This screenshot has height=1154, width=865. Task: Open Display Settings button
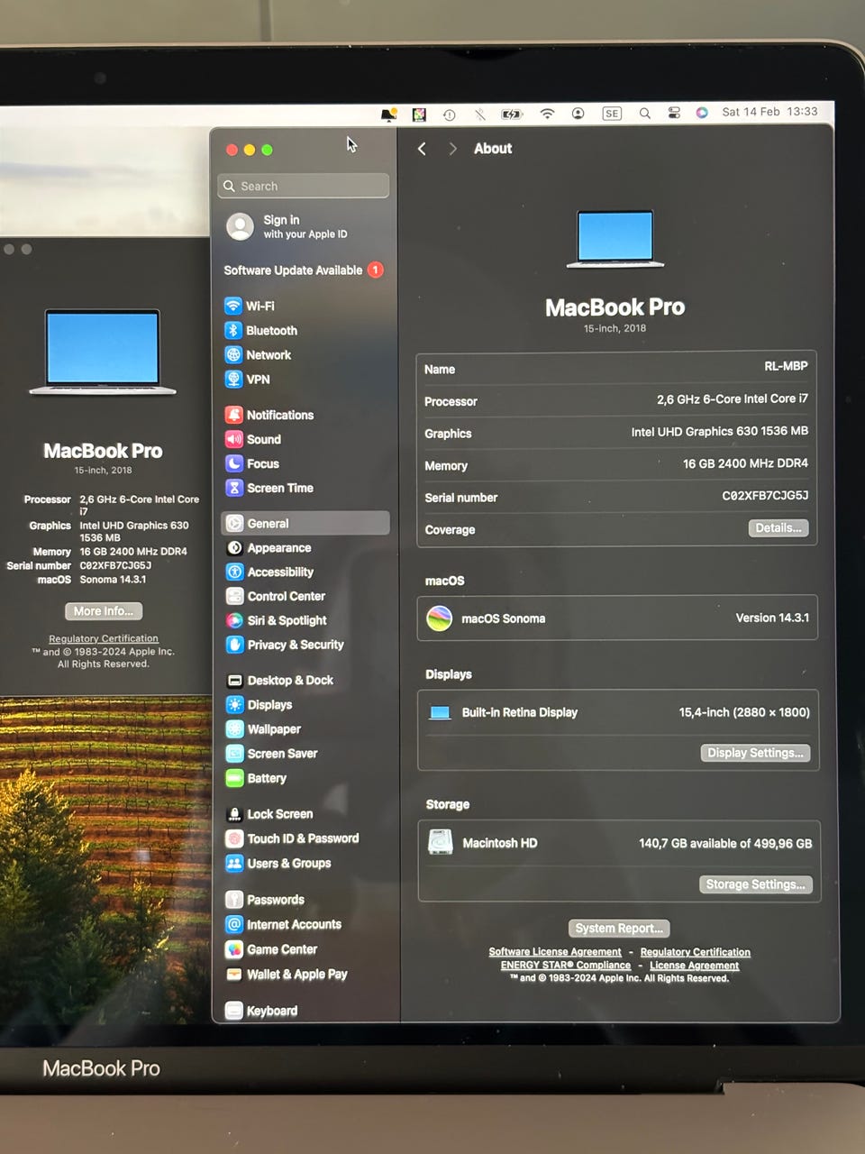point(755,753)
